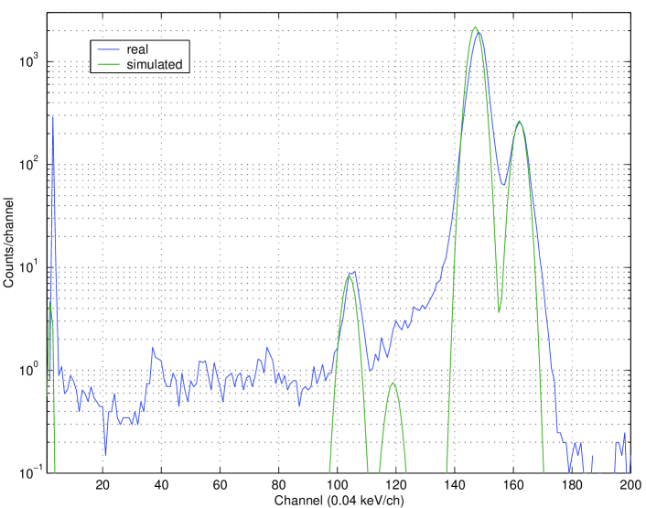Click the 'simulated' legend label

(x=155, y=65)
